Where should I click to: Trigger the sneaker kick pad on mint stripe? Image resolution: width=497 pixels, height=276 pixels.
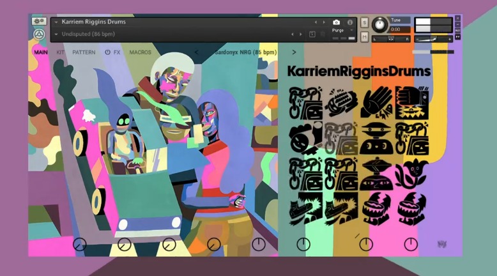[305, 209]
